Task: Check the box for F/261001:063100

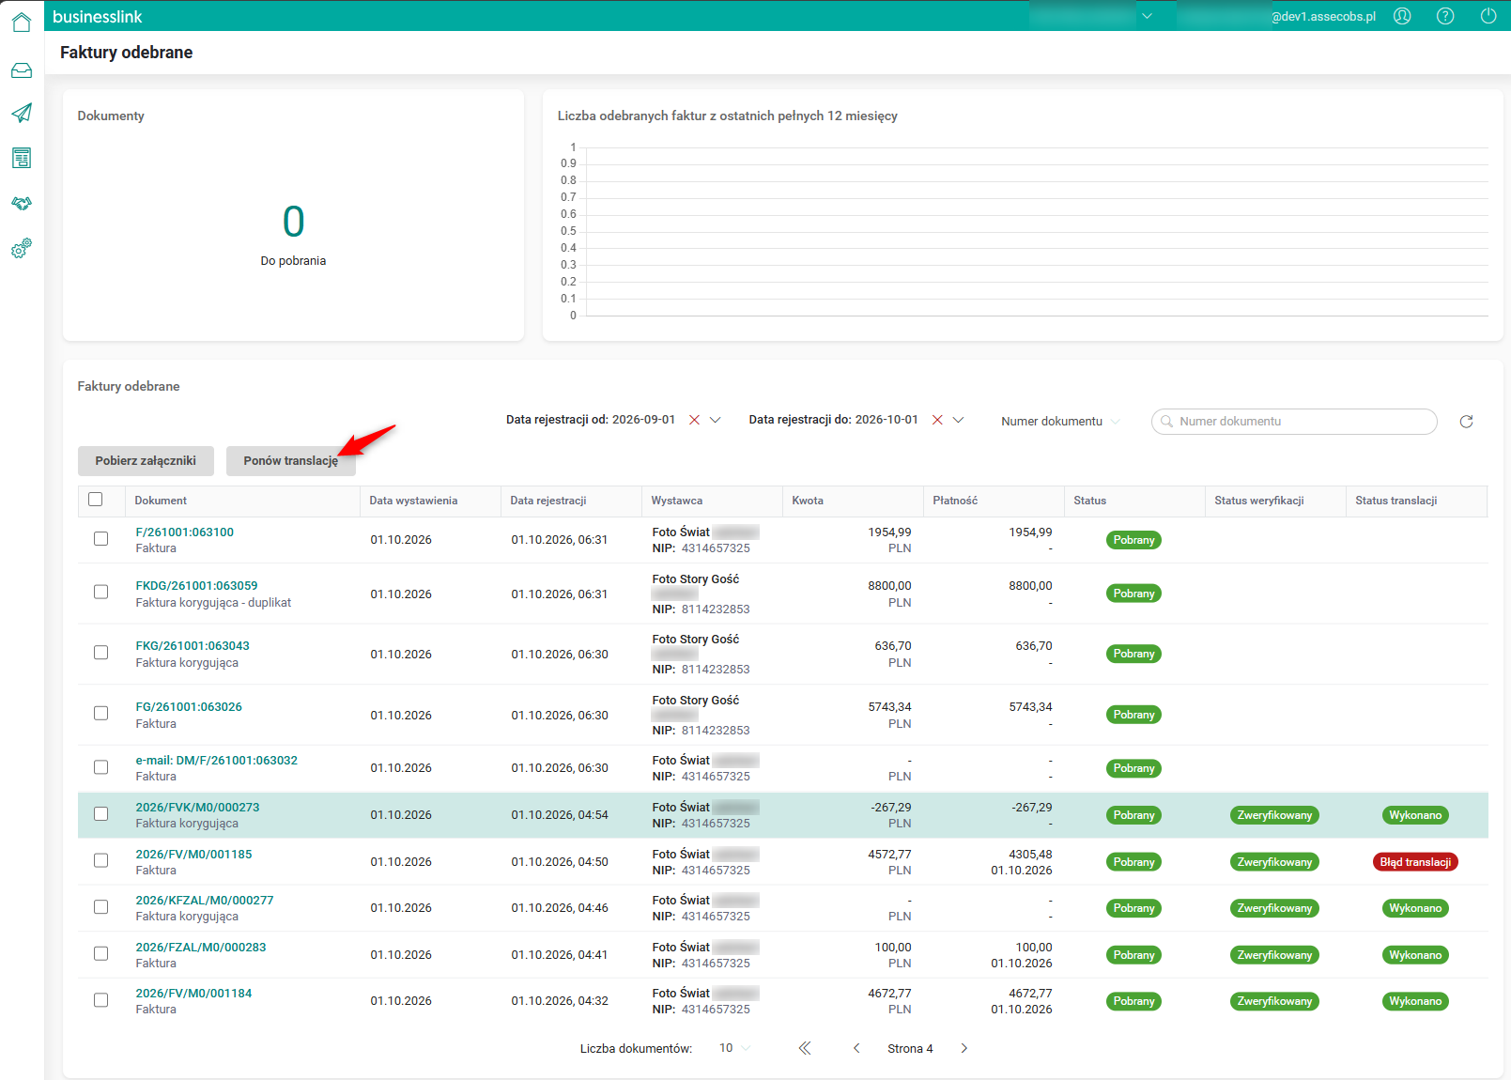Action: pos(101,539)
